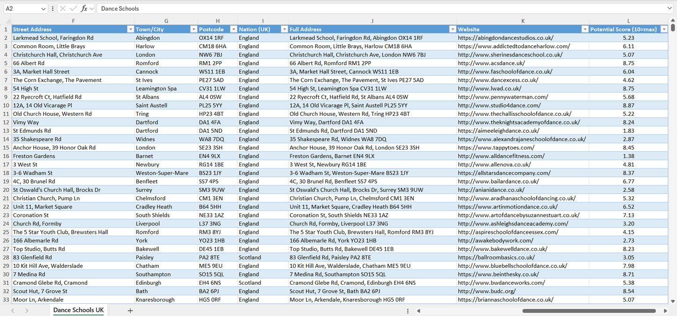Add a new sheet with the plus icon

130,310
